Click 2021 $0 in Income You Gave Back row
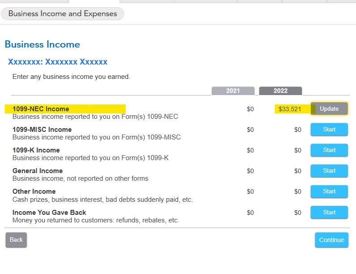 pyautogui.click(x=250, y=213)
